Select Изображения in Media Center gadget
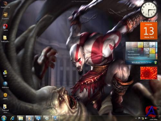This screenshot has width=161, height=121. click(134, 54)
